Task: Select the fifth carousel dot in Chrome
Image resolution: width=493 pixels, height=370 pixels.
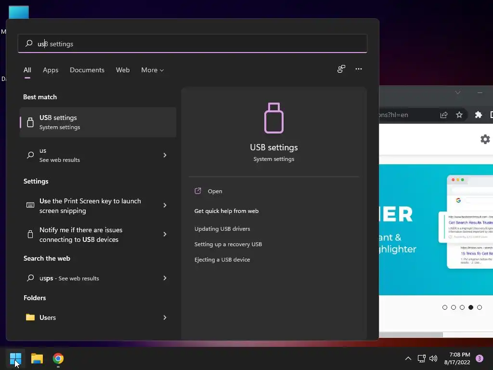Action: tap(480, 307)
